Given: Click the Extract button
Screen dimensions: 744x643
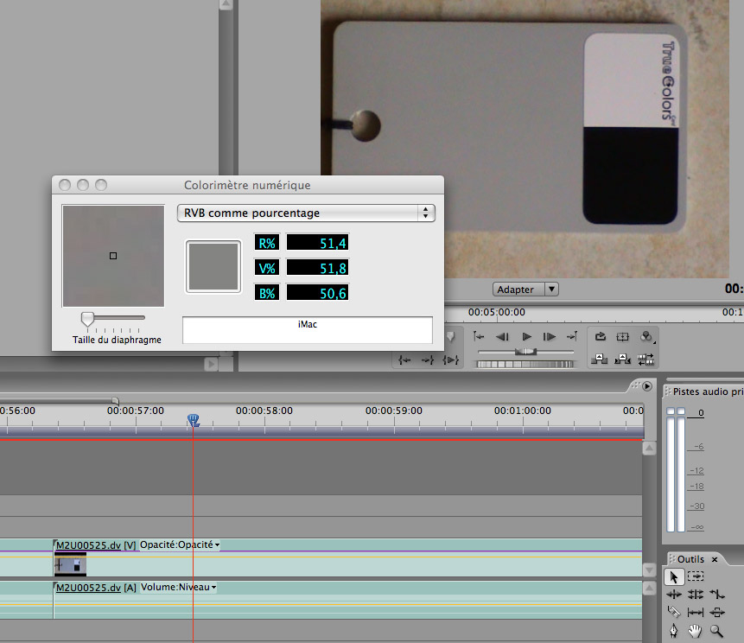Looking at the screenshot, I should coord(622,360).
